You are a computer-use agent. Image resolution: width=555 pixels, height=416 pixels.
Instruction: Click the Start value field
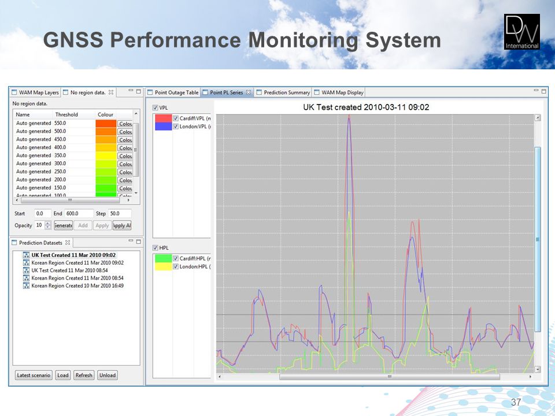(x=42, y=213)
